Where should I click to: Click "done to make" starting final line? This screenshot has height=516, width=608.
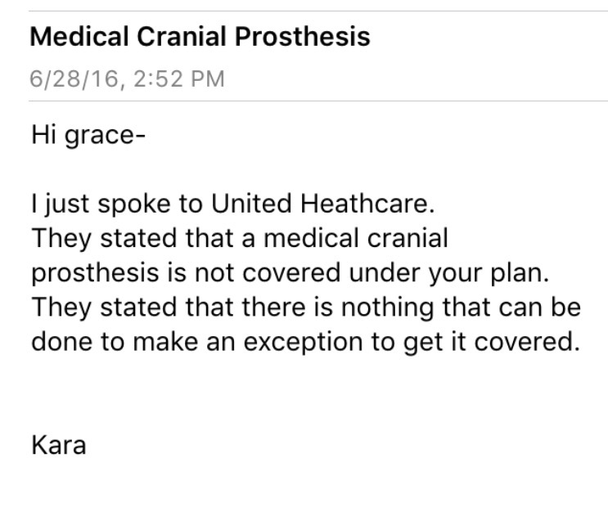(100, 341)
